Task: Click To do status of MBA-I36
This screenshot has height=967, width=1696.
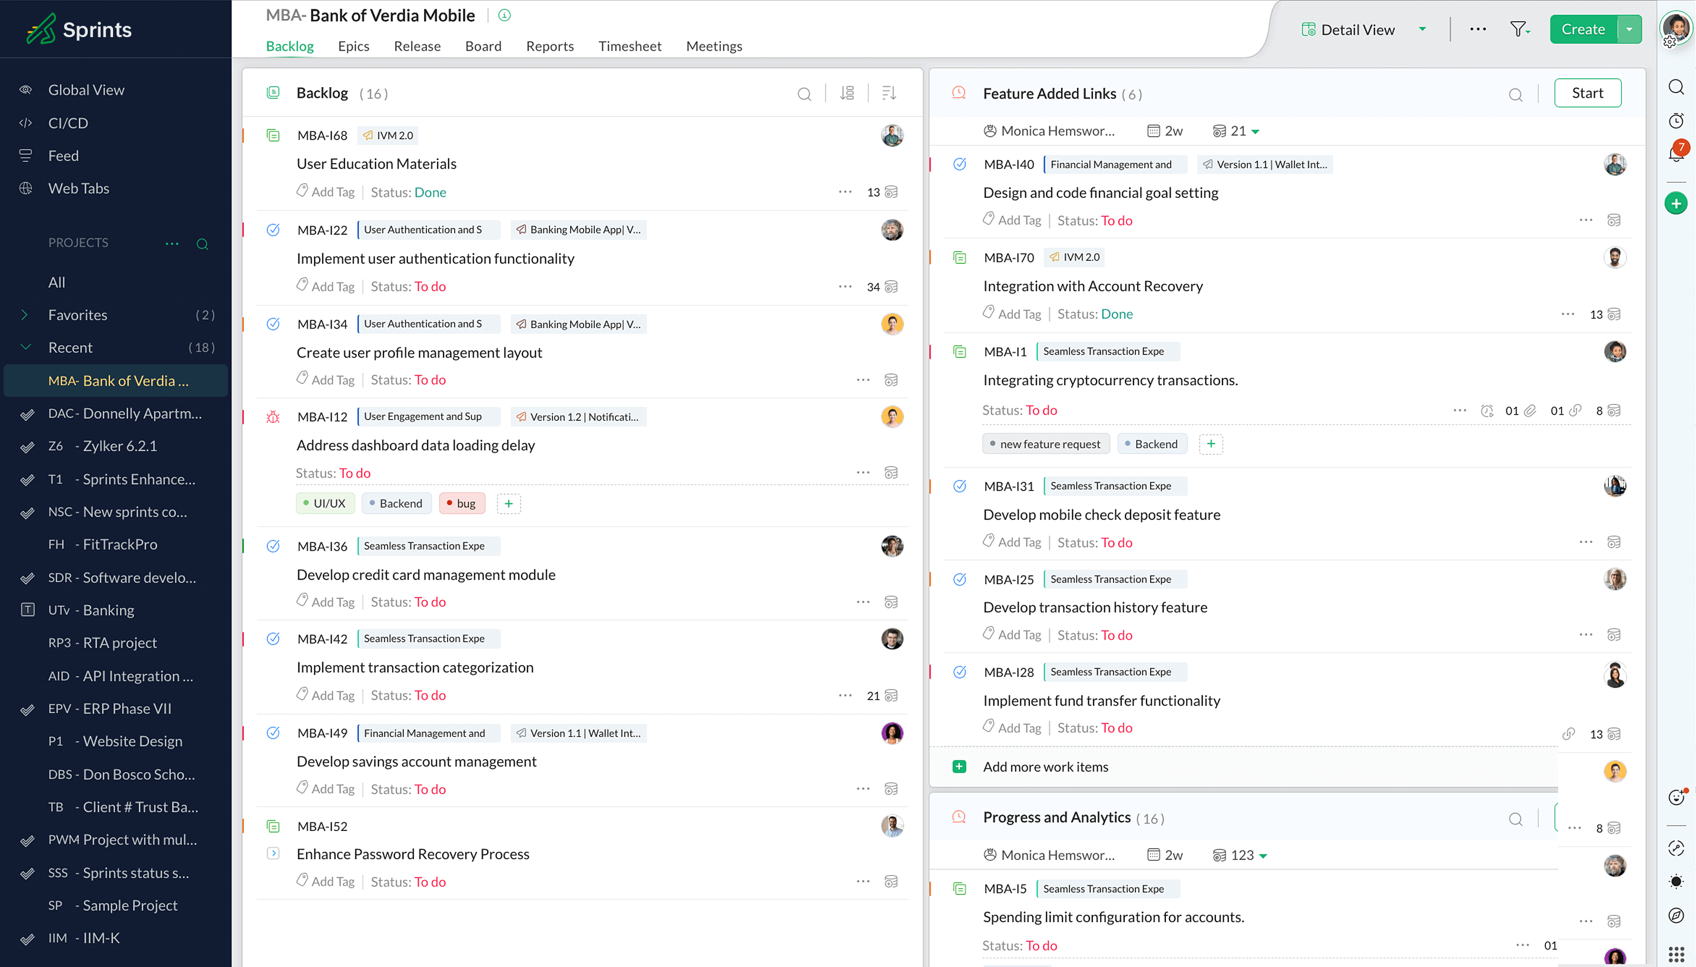Action: [x=430, y=602]
